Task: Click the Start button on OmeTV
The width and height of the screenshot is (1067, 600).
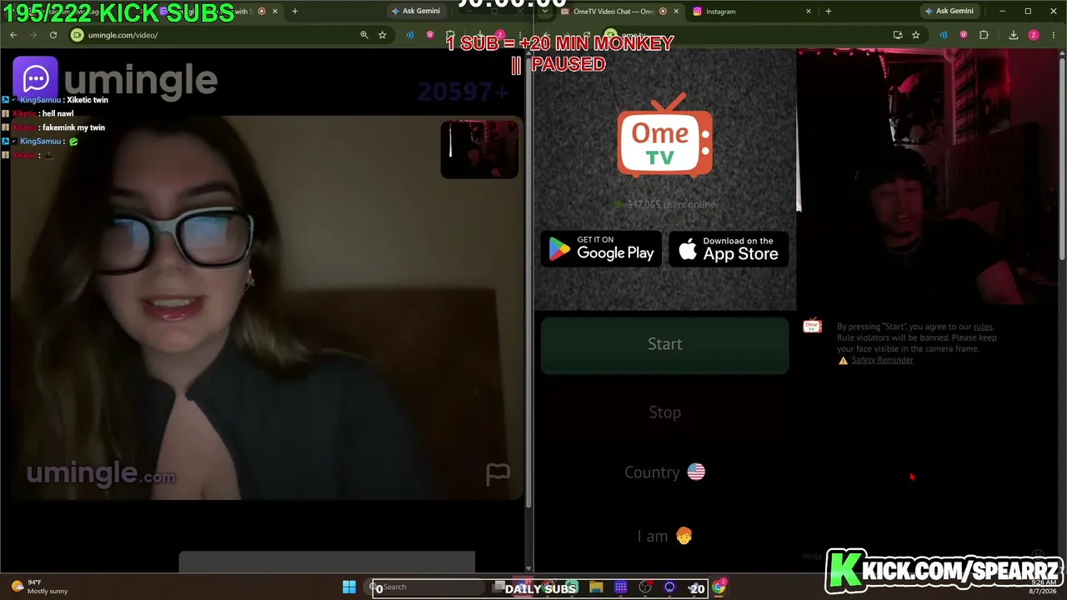Action: click(x=664, y=344)
